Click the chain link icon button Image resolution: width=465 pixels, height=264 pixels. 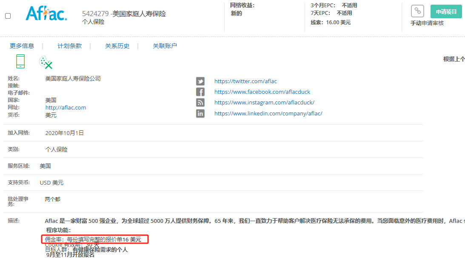tap(417, 11)
